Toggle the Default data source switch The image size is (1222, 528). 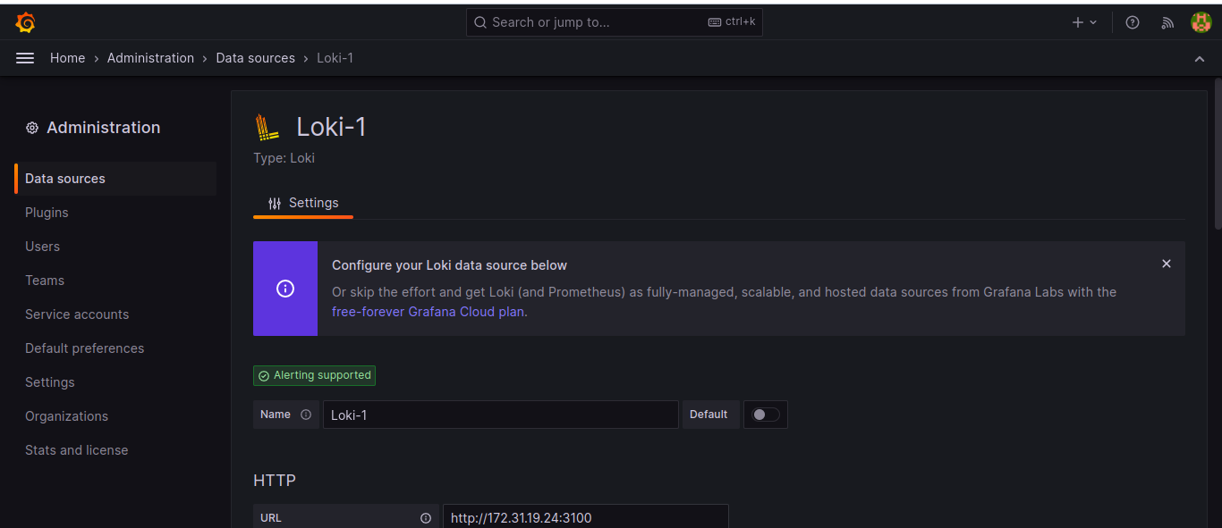(766, 415)
